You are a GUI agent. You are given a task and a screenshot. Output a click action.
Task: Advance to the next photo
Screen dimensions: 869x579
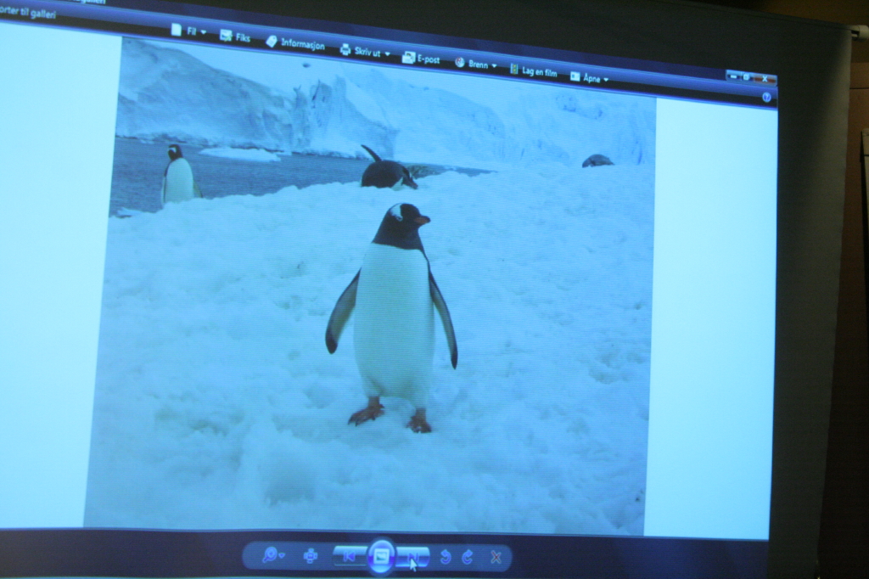(x=413, y=556)
